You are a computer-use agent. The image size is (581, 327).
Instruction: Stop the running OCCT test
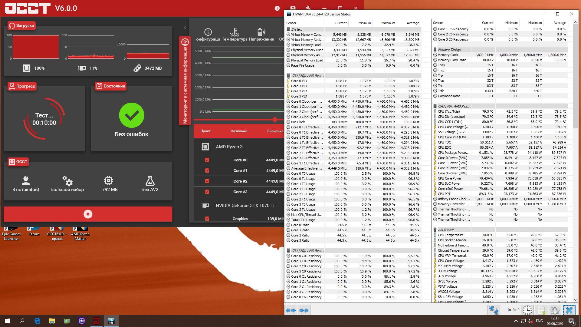(x=88, y=214)
